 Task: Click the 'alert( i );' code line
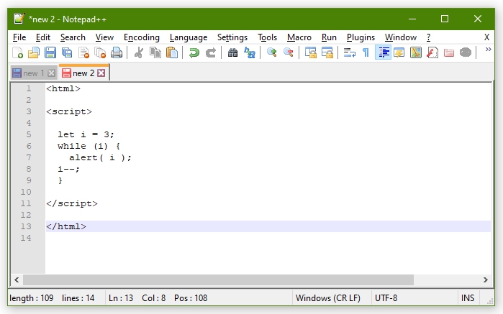(x=100, y=157)
